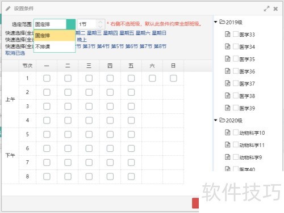Check period 3 on Wednesday (三)
The image size is (284, 213).
(89, 107)
